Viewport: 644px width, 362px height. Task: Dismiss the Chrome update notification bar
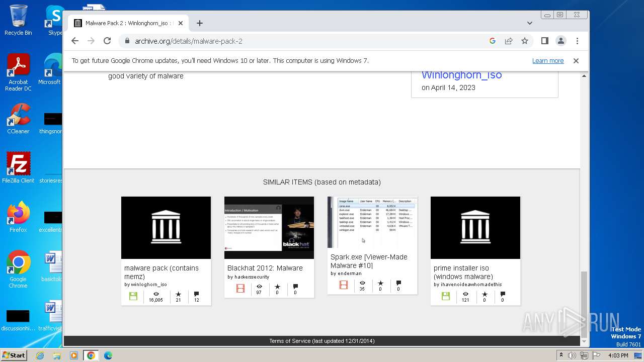click(576, 61)
